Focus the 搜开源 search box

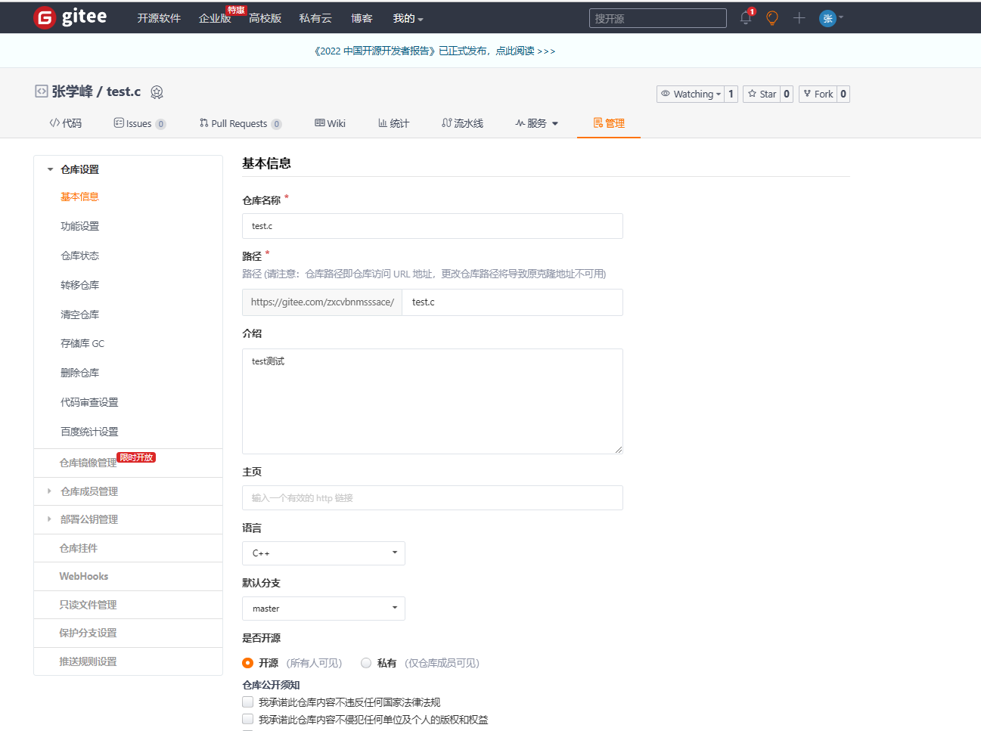point(657,18)
